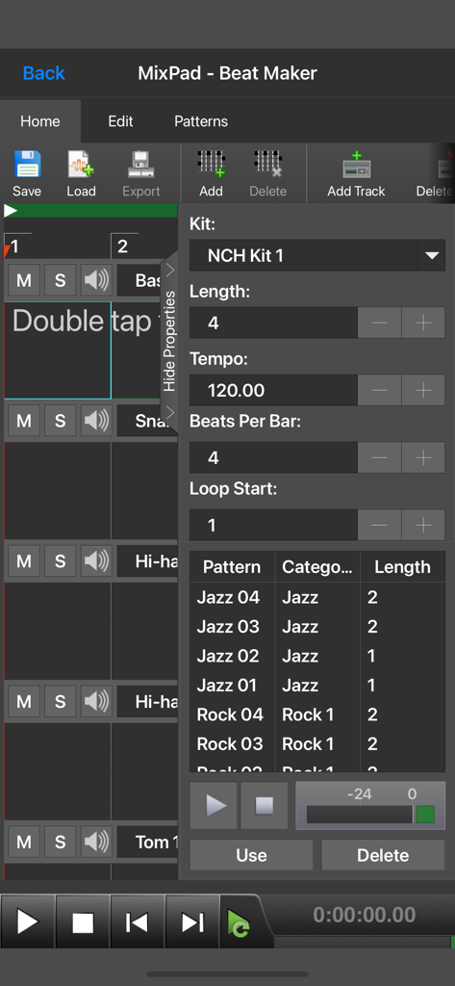Start playback with the main Play button

click(28, 922)
